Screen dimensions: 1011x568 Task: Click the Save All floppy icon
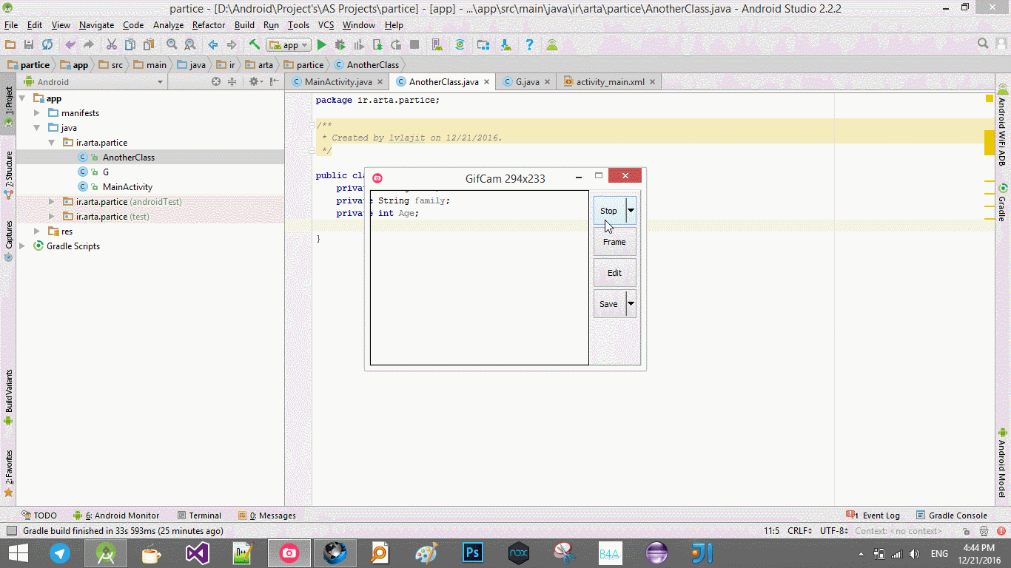[x=28, y=45]
